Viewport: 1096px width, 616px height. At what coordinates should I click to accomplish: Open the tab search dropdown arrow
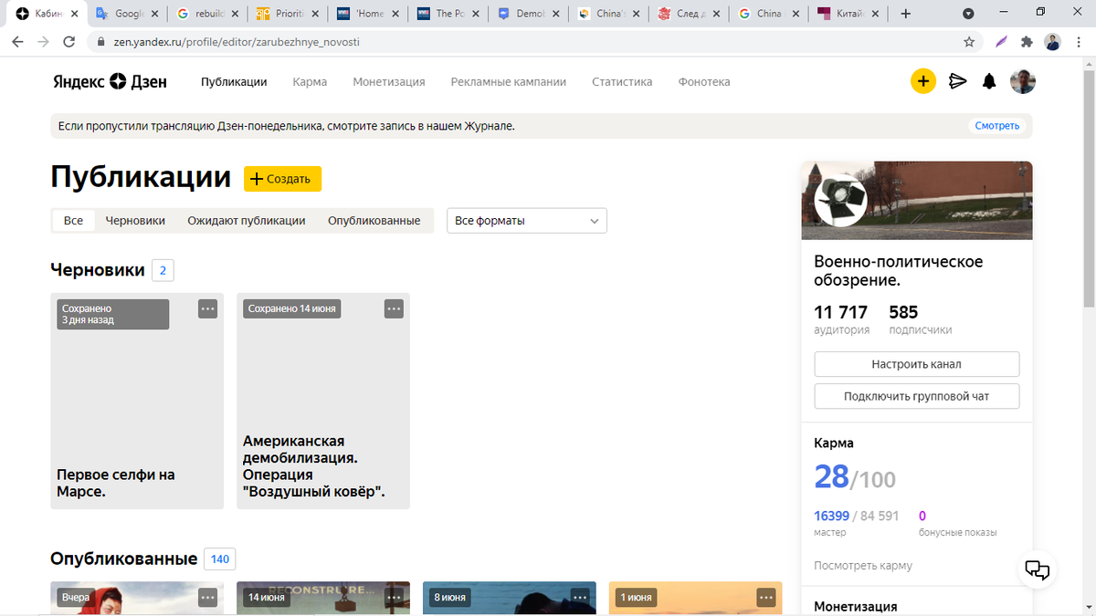(x=968, y=14)
